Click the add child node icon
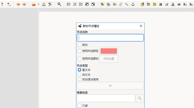 pyautogui.click(x=9, y=4)
